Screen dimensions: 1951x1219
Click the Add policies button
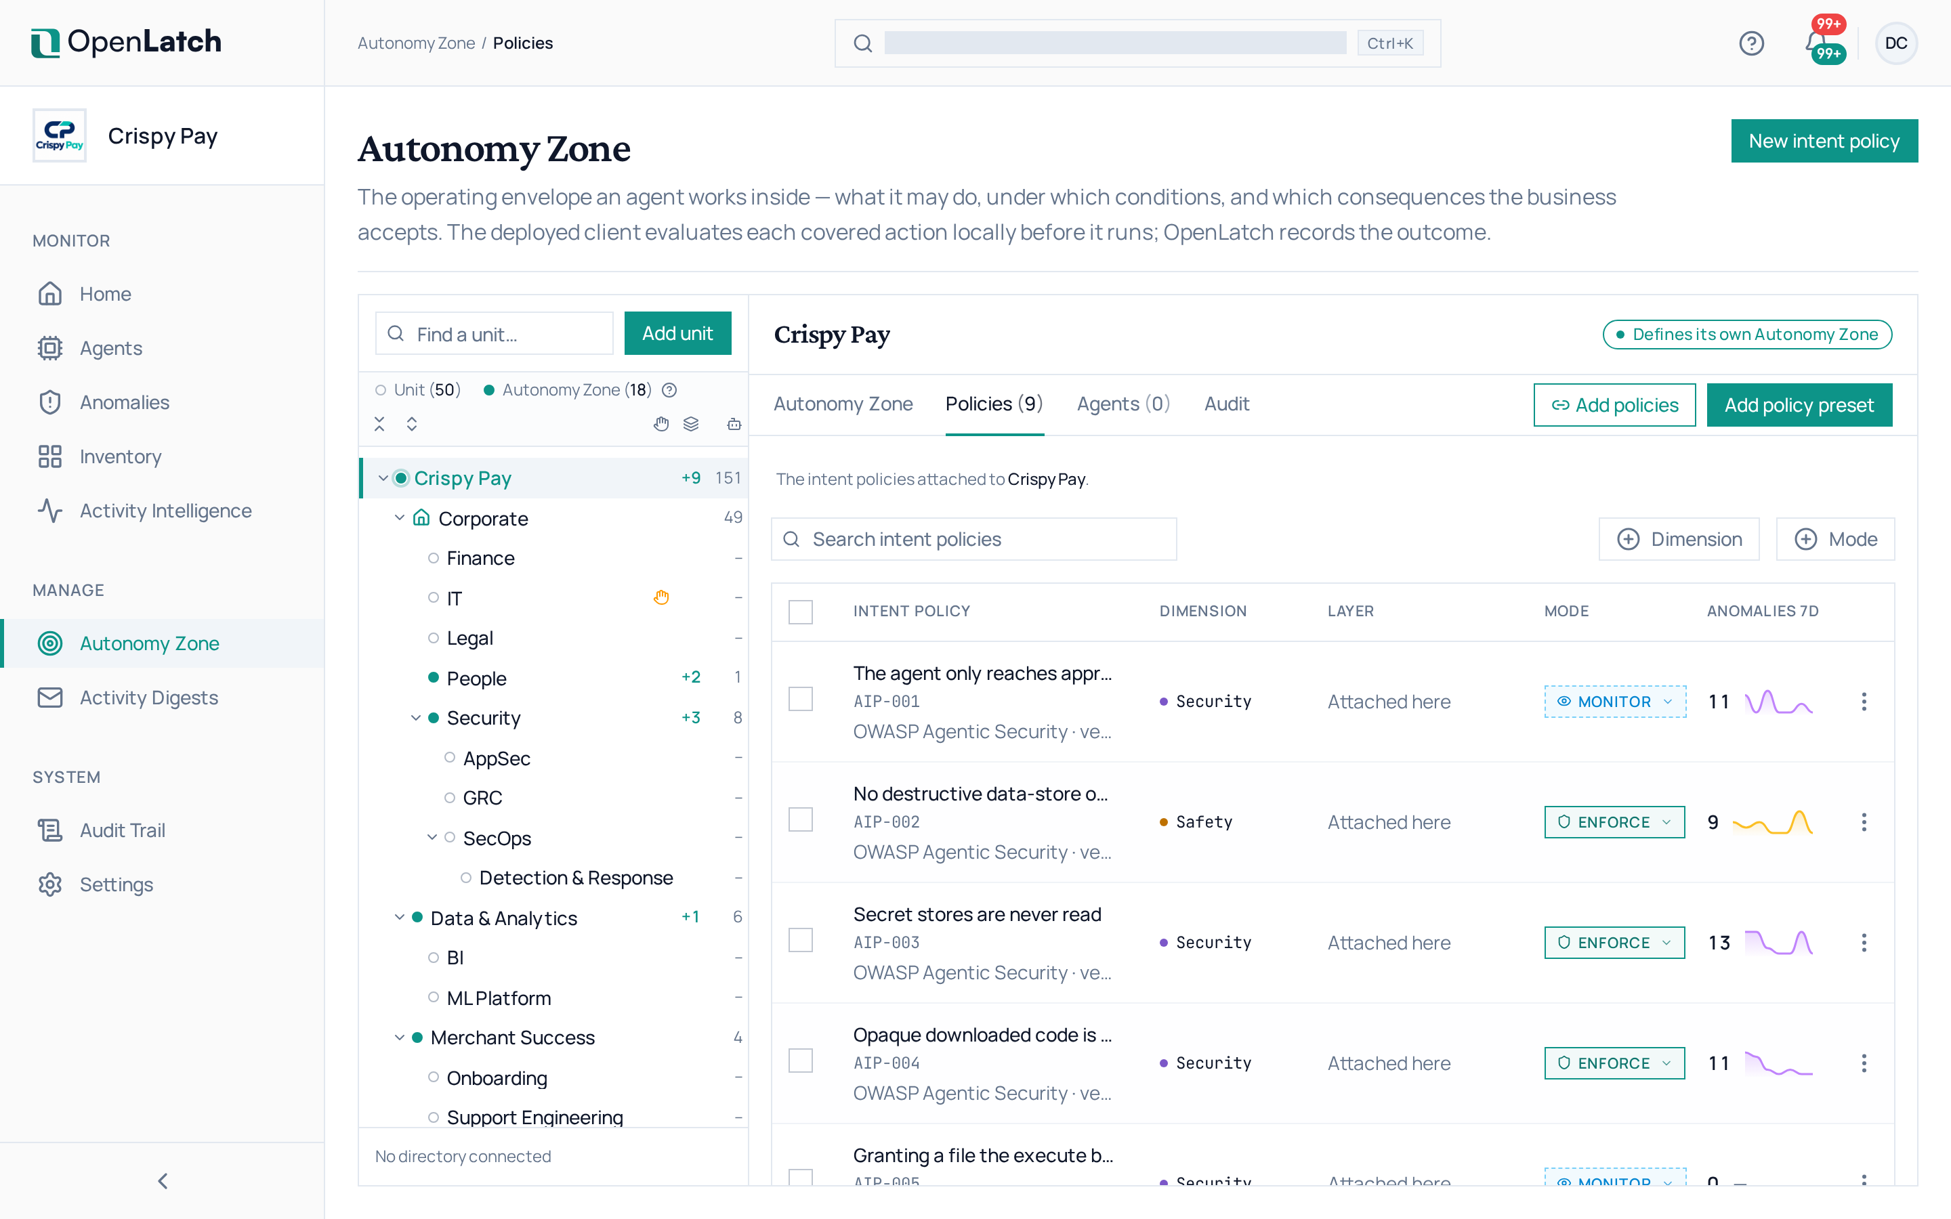point(1615,405)
